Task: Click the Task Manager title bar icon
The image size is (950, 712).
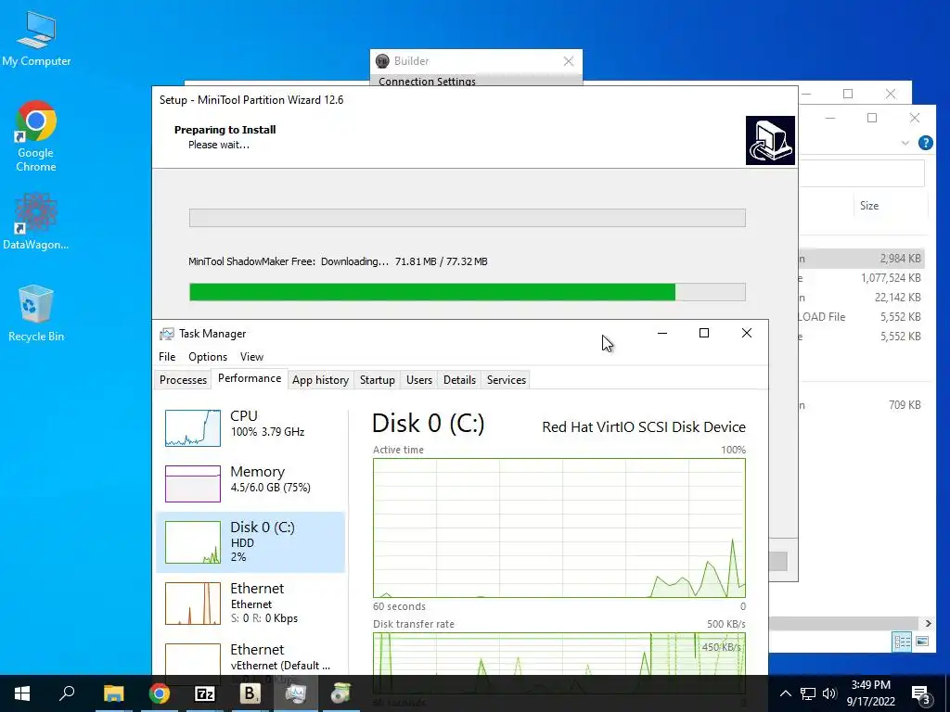Action: point(167,334)
